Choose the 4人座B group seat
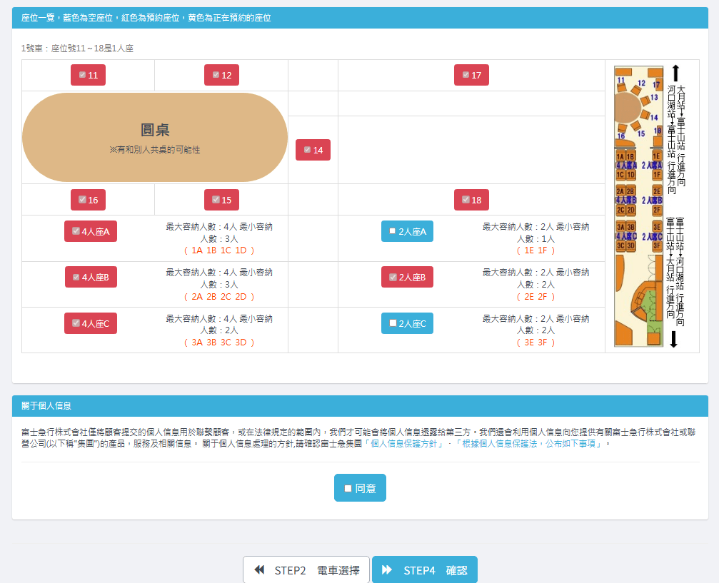 pyautogui.click(x=91, y=277)
